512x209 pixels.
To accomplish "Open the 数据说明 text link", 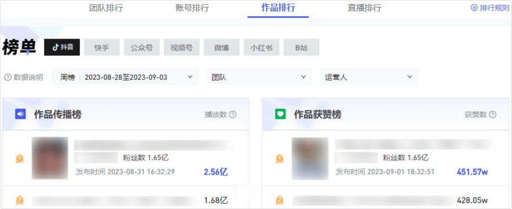I will tap(28, 78).
